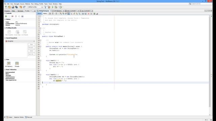Click the green Run Project arrow

pos(53,7)
